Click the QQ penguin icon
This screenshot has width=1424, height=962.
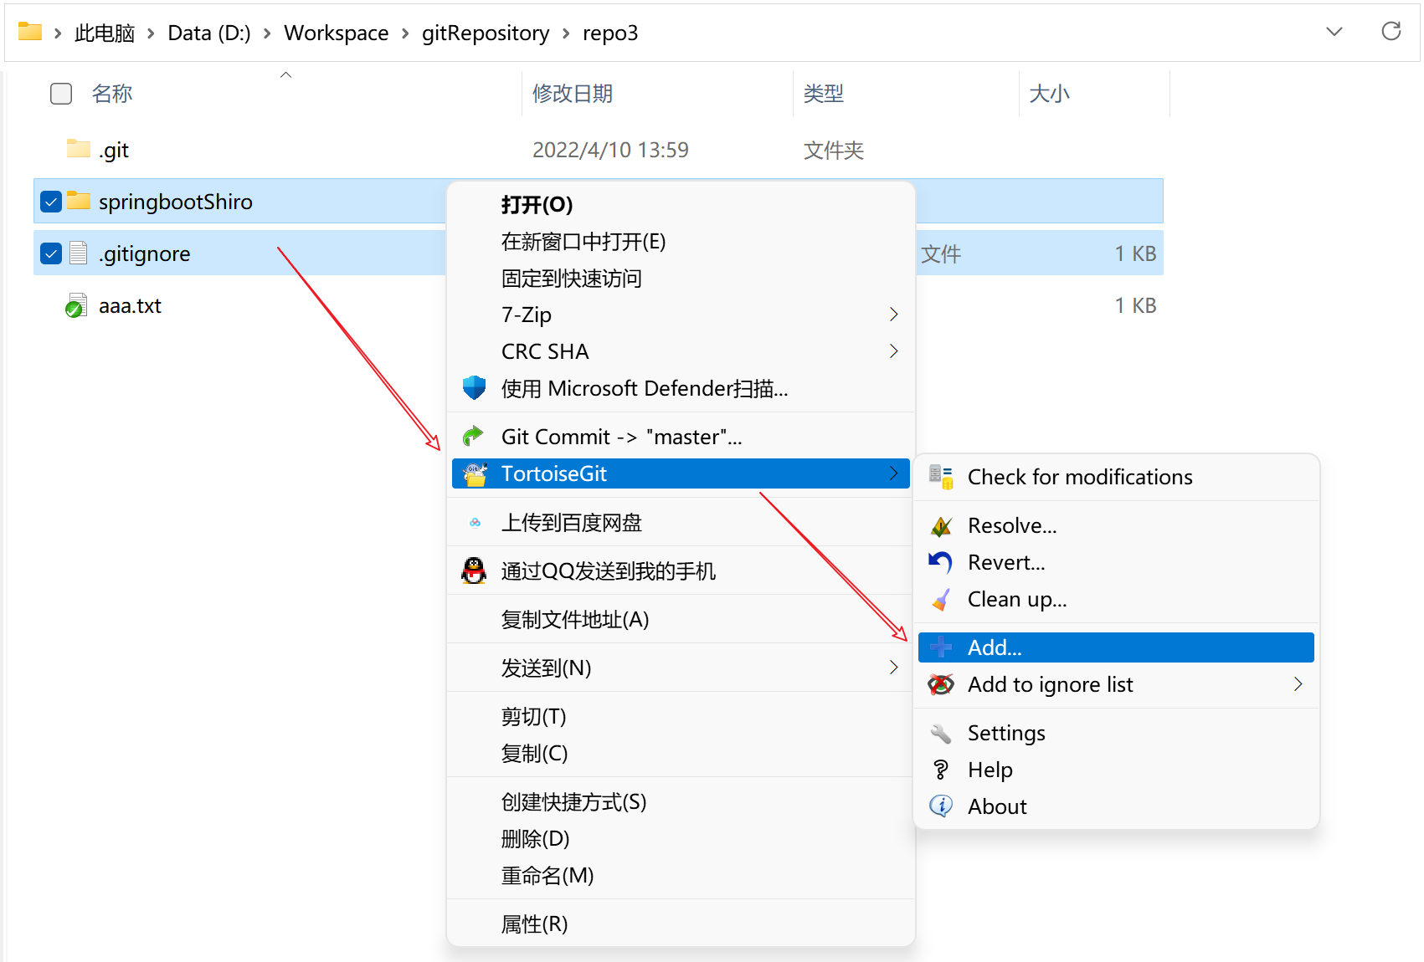pyautogui.click(x=474, y=571)
